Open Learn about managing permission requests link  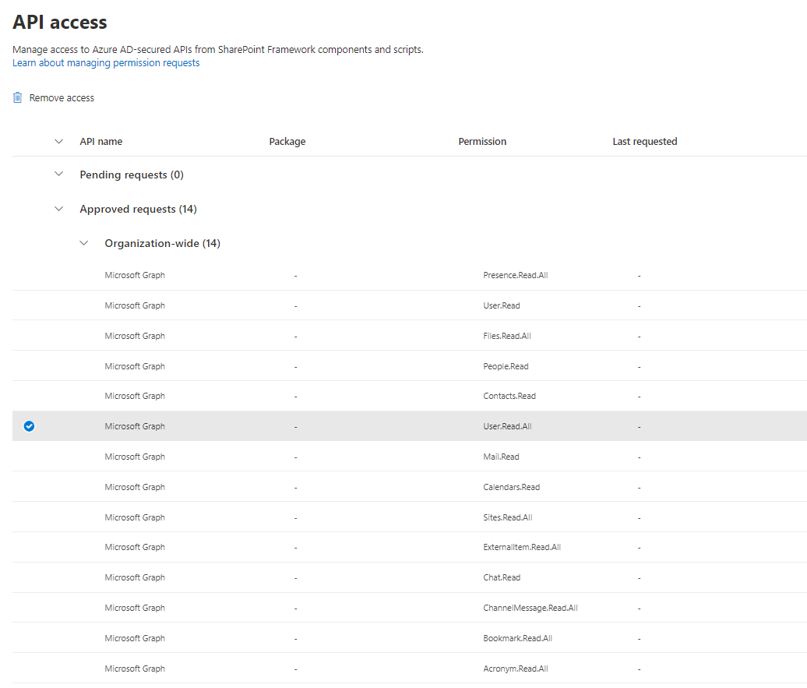(x=106, y=63)
